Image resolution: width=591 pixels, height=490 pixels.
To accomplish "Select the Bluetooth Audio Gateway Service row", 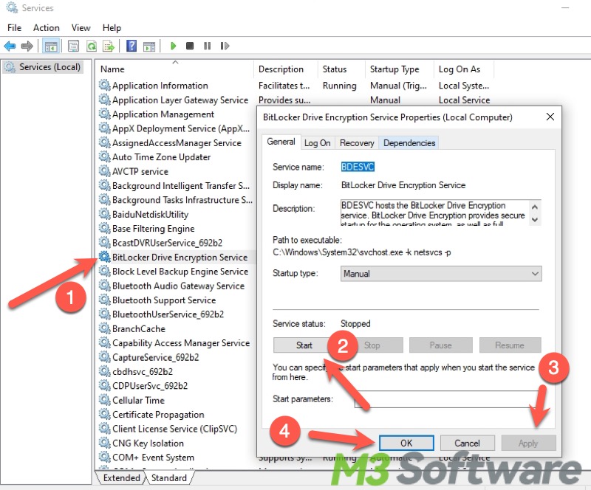I will click(x=178, y=286).
